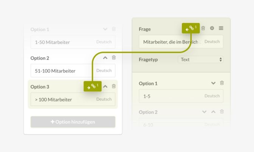Image resolution: width=254 pixels, height=152 pixels.
Task: Delete Option 1 in the left panel
Action: pos(114,29)
